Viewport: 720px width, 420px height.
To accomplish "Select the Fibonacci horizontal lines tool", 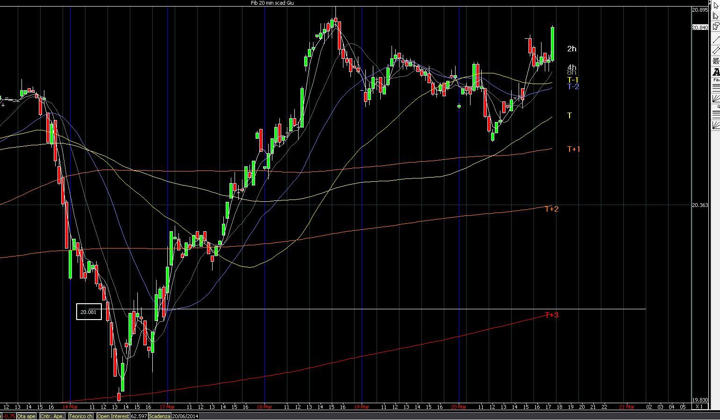I will (716, 87).
